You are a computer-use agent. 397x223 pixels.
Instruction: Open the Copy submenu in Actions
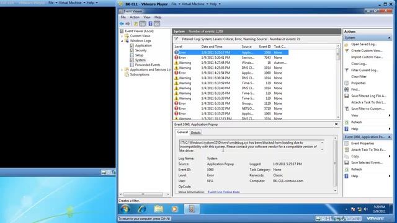[x=355, y=156]
